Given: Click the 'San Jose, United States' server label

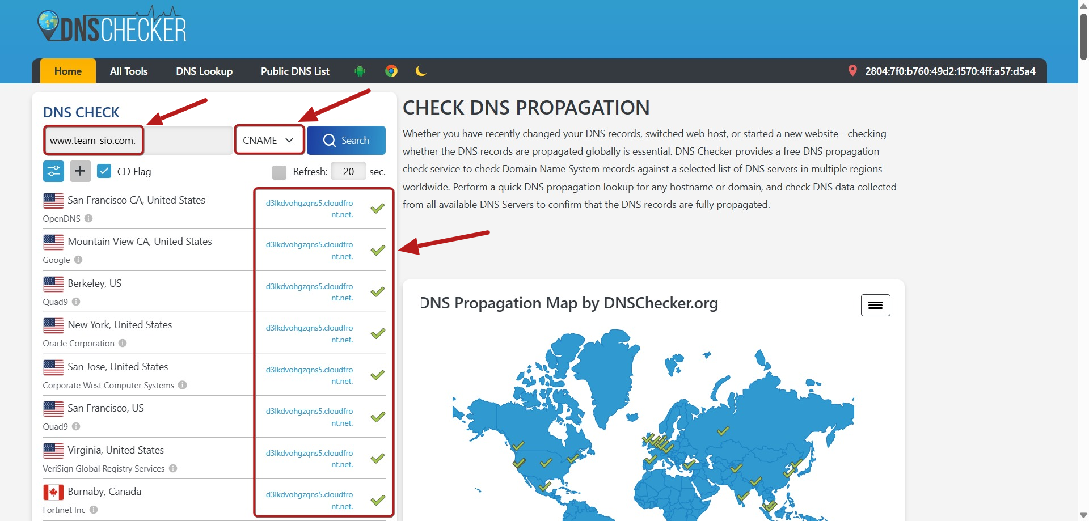Looking at the screenshot, I should point(118,367).
